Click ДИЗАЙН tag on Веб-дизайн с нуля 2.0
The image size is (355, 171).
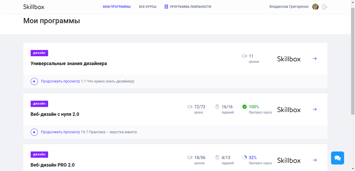point(39,104)
